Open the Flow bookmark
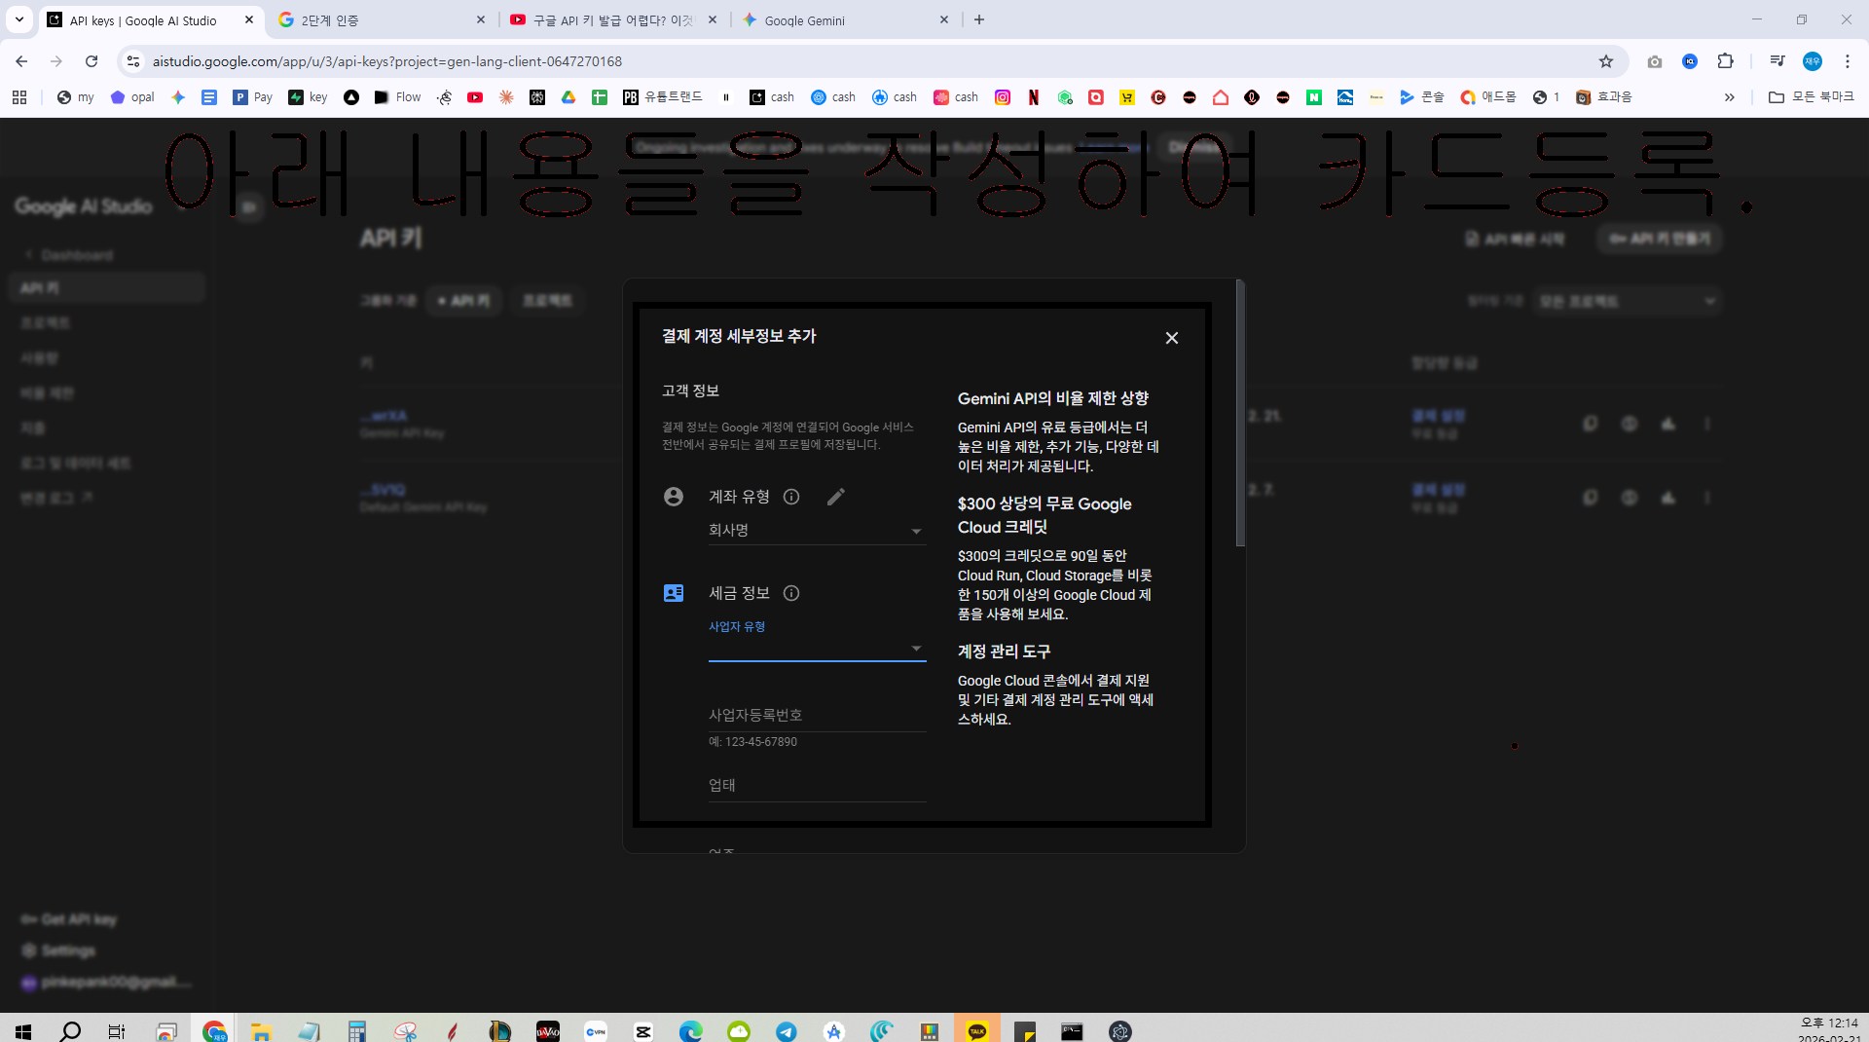1869x1042 pixels. [398, 97]
